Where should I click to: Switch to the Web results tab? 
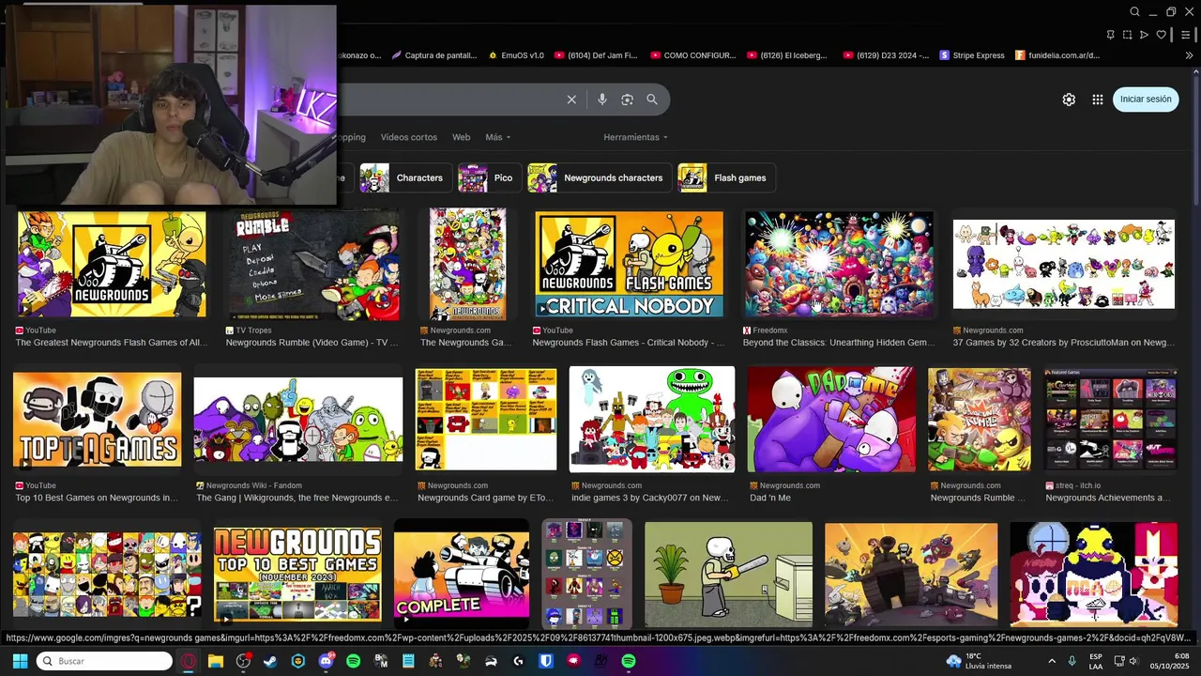(461, 137)
